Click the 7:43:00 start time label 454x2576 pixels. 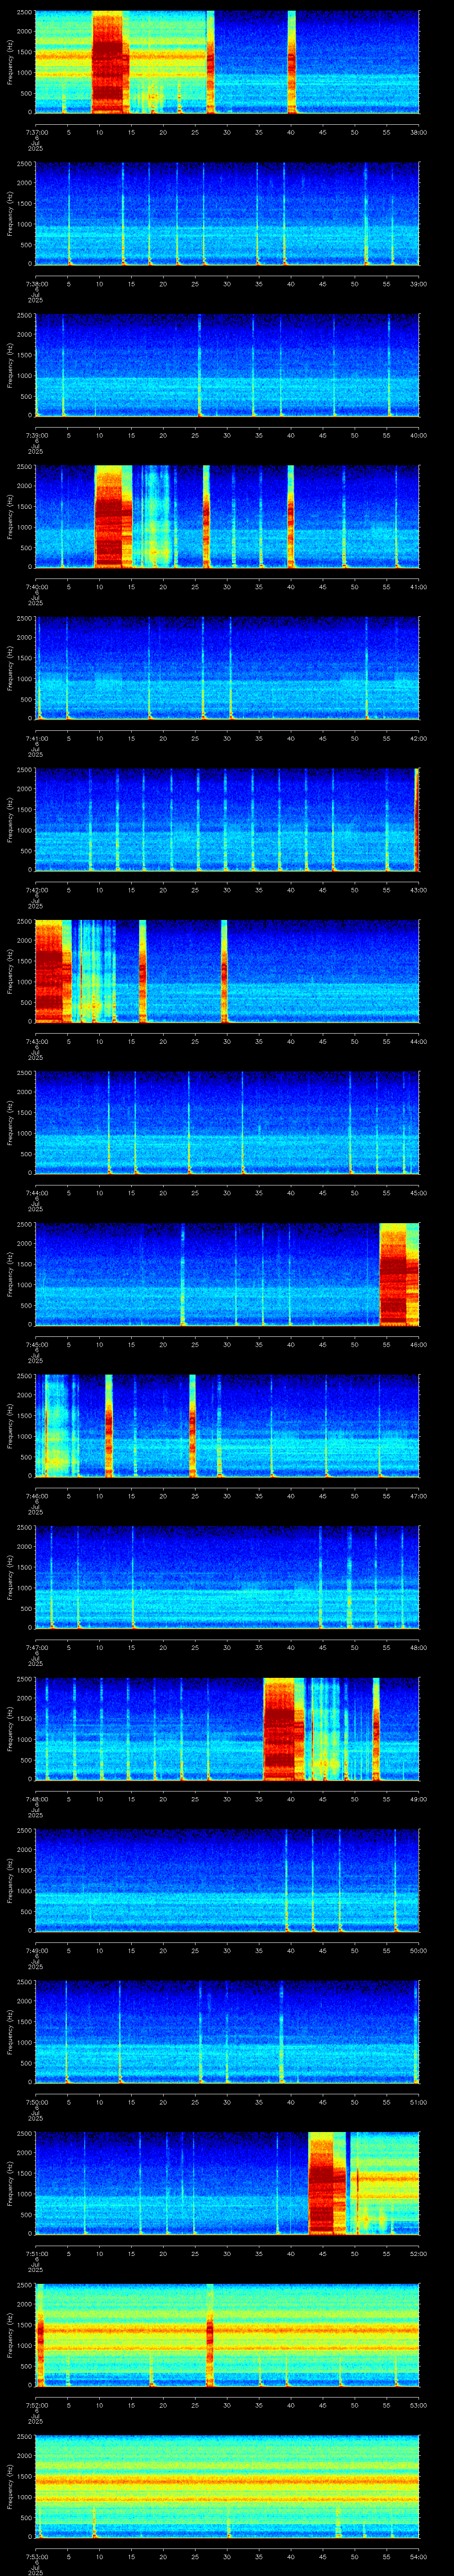pos(36,1041)
